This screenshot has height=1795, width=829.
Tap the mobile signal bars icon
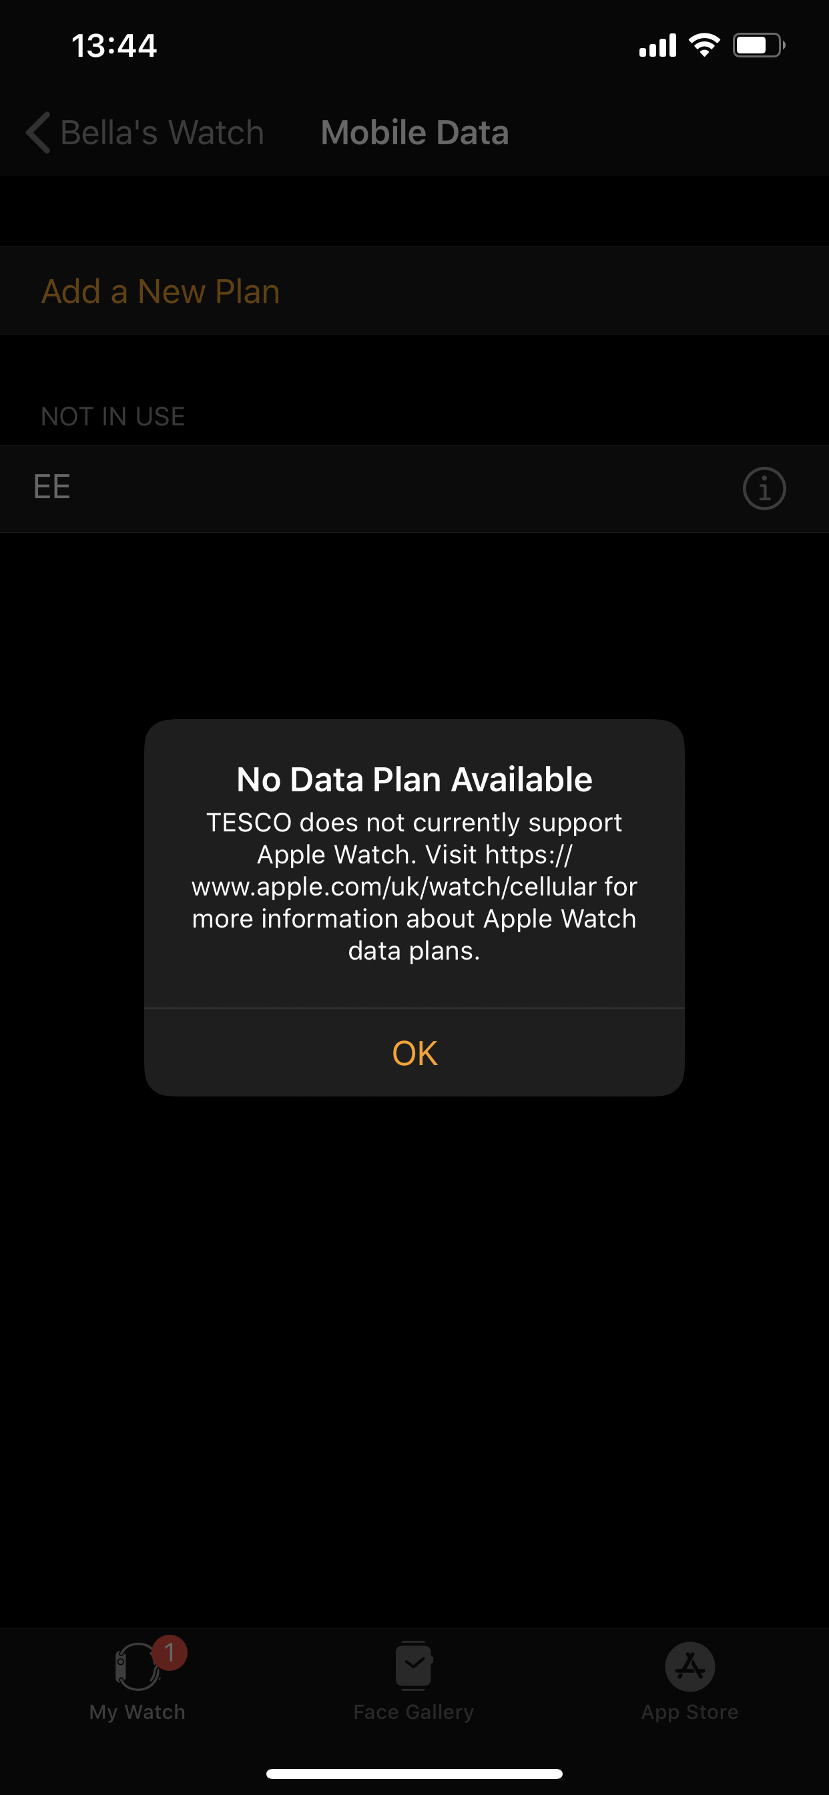(x=657, y=45)
